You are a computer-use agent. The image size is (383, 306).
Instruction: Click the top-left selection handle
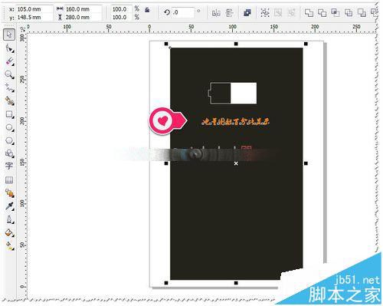click(x=166, y=44)
